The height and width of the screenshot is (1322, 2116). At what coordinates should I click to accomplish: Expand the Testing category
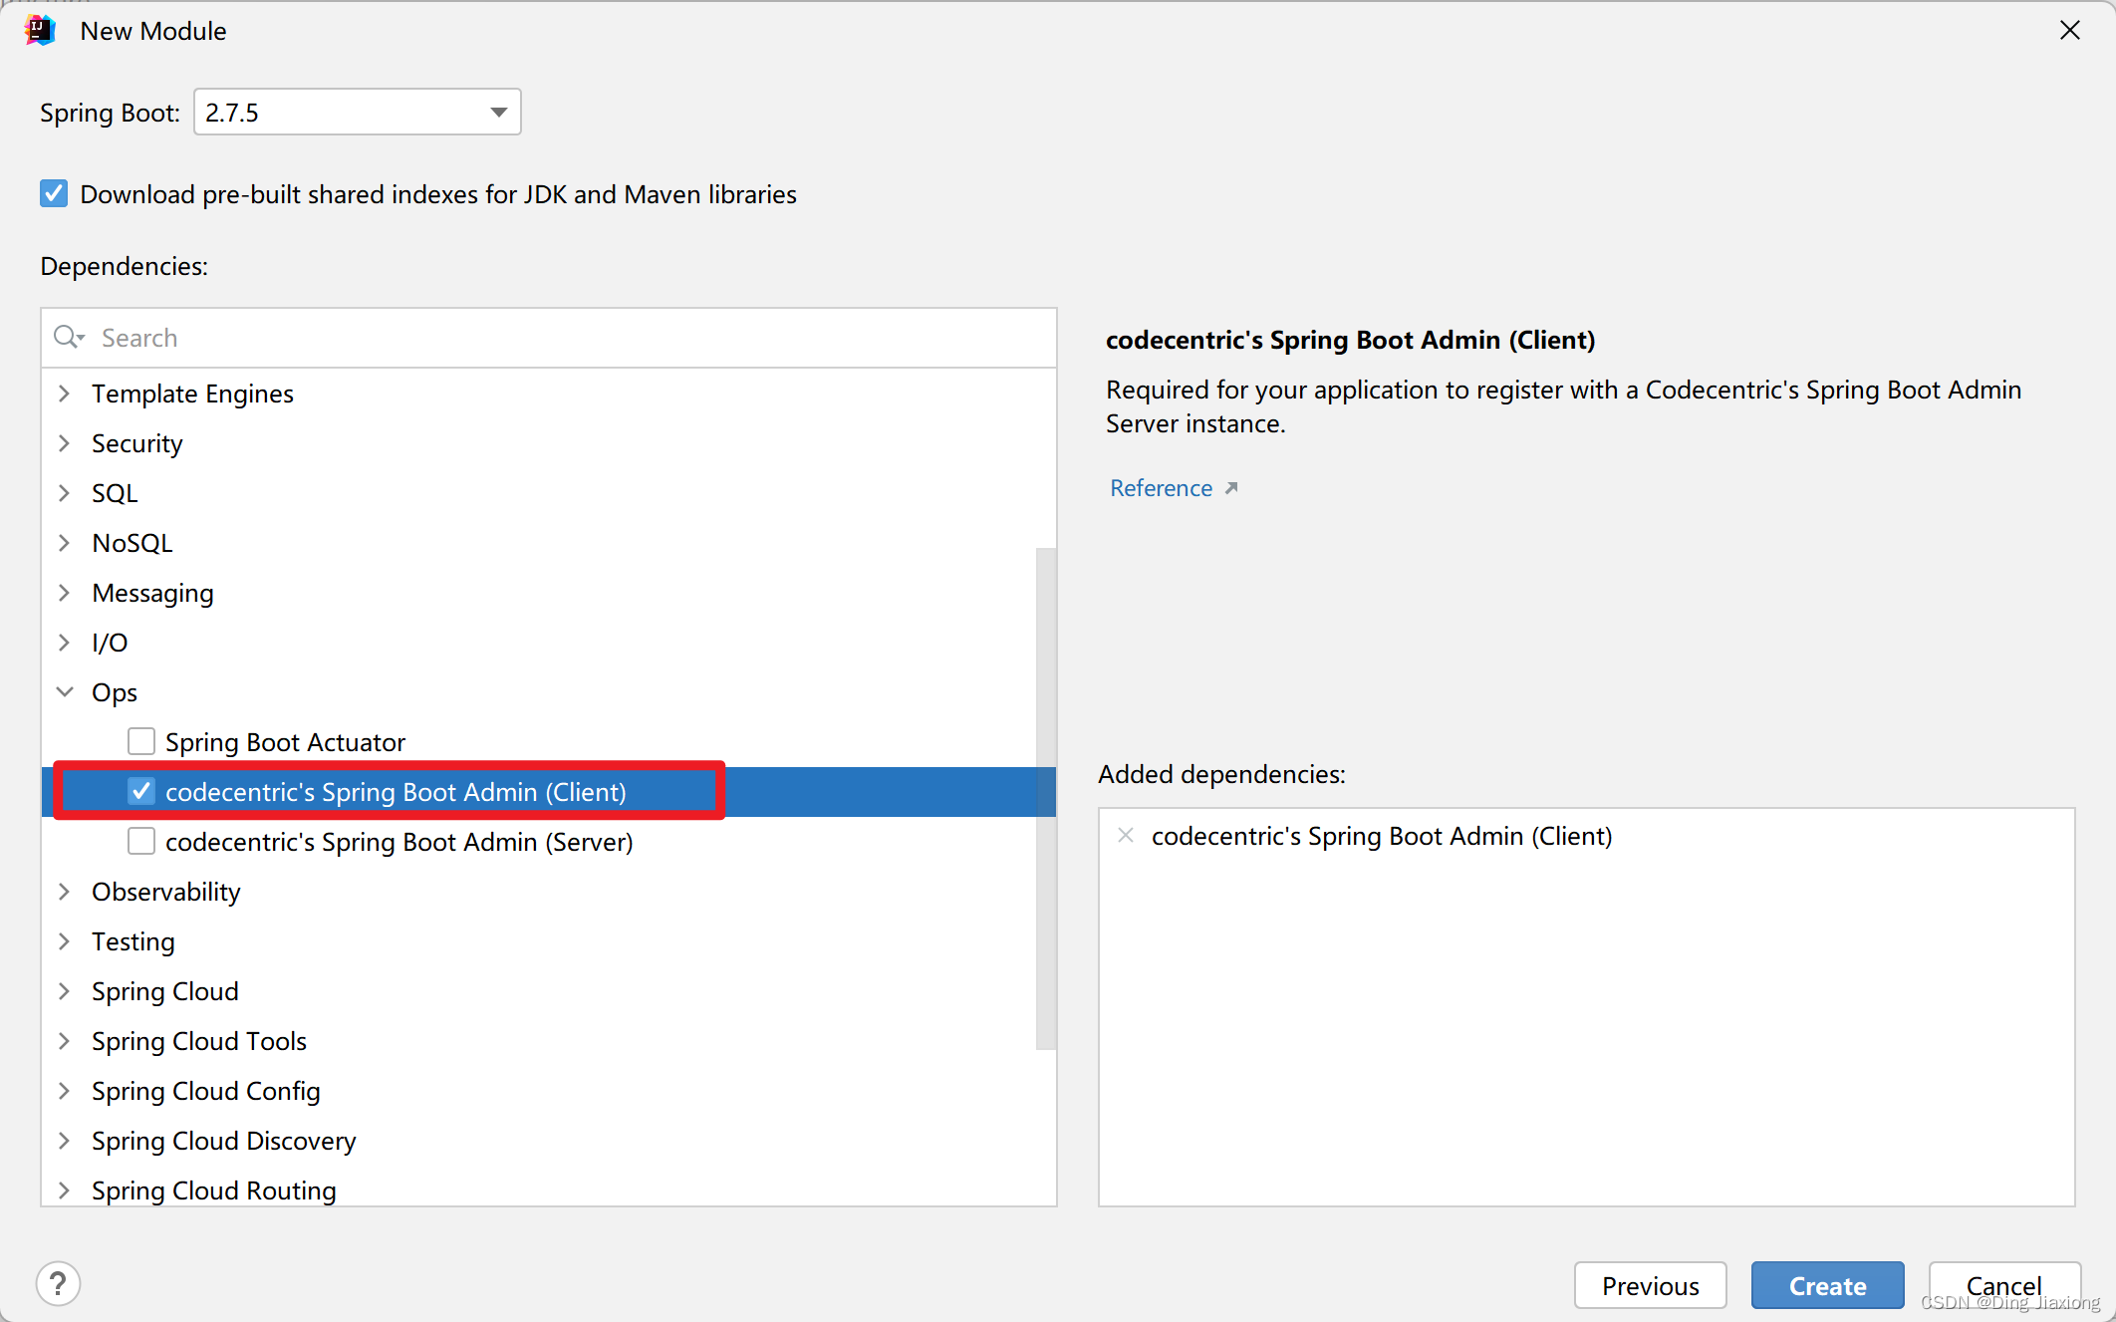[65, 941]
